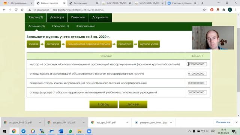Open the colorful hexagon app on taskbar
Viewport: 240px width, 135px height.
(33, 131)
